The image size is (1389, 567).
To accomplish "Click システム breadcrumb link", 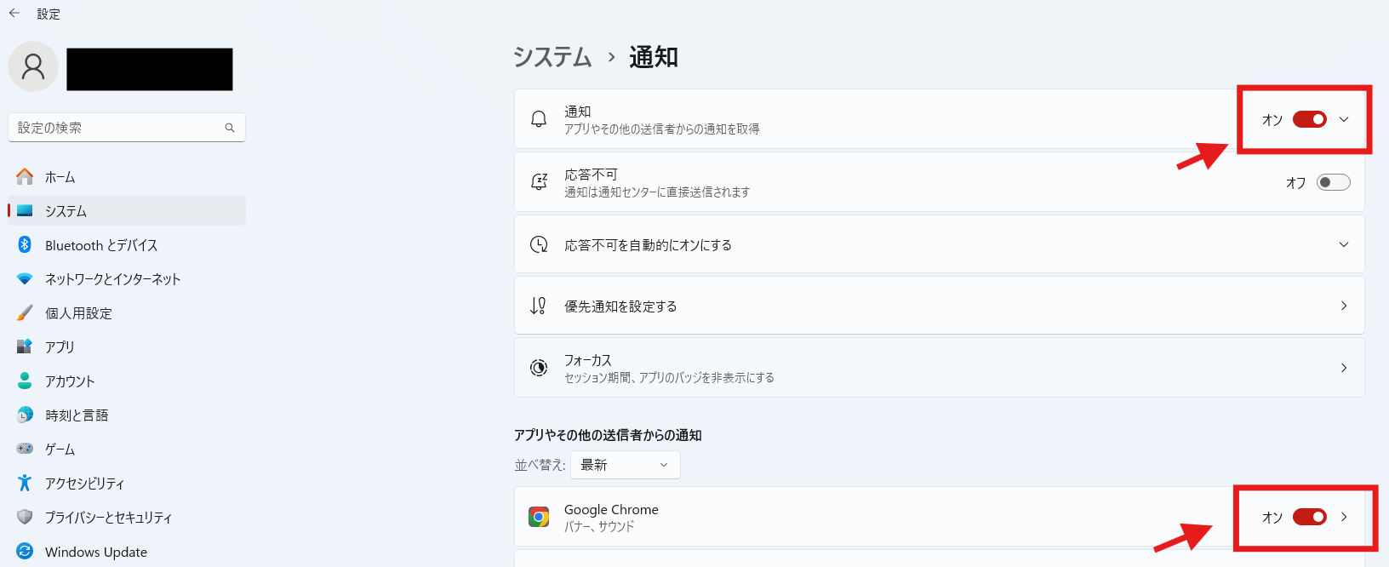I will click(552, 57).
